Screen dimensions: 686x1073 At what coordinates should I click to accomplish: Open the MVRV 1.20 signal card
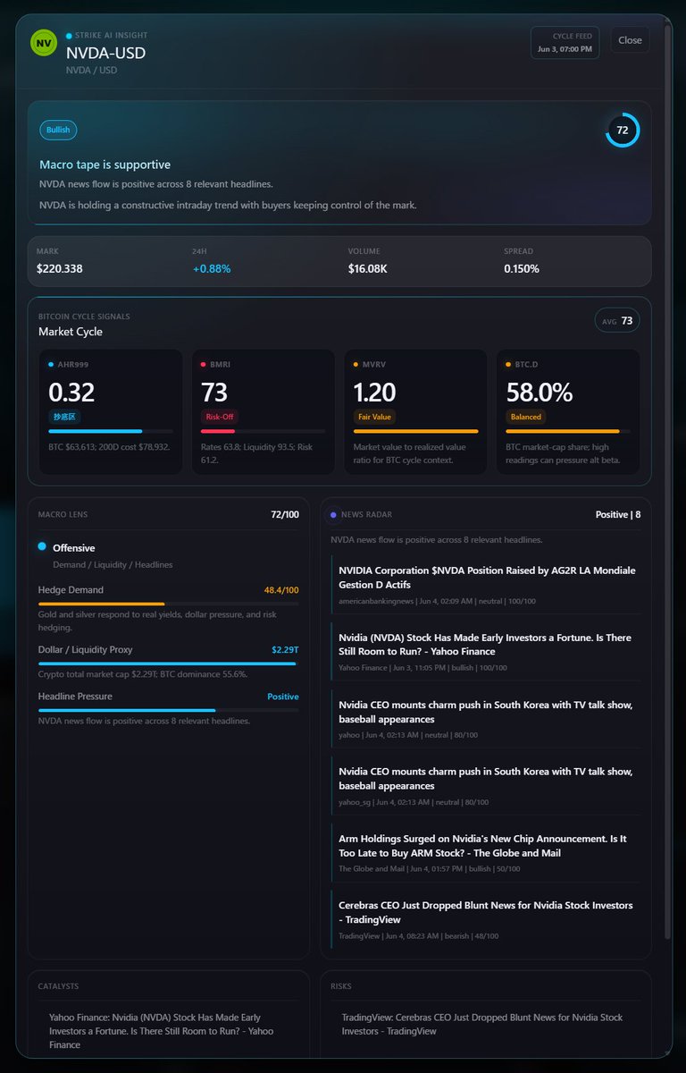click(x=416, y=411)
